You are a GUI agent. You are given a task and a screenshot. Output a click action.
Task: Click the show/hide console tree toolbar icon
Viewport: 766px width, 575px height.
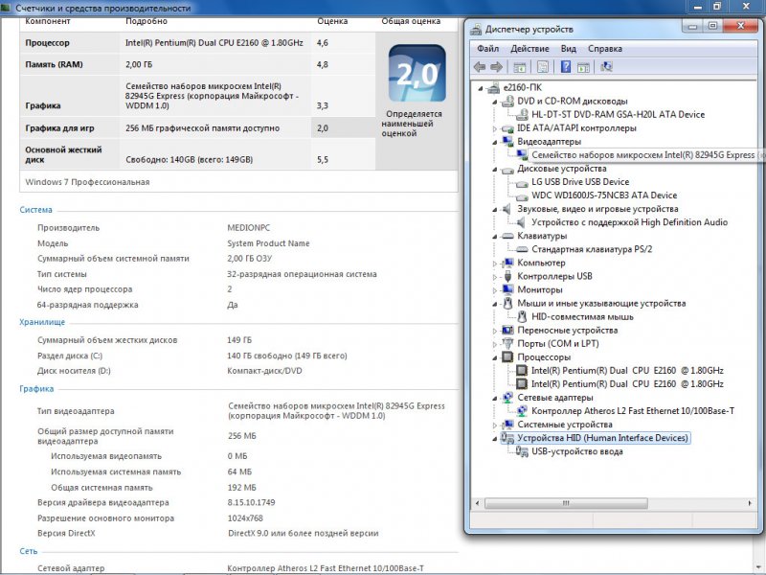(x=520, y=66)
